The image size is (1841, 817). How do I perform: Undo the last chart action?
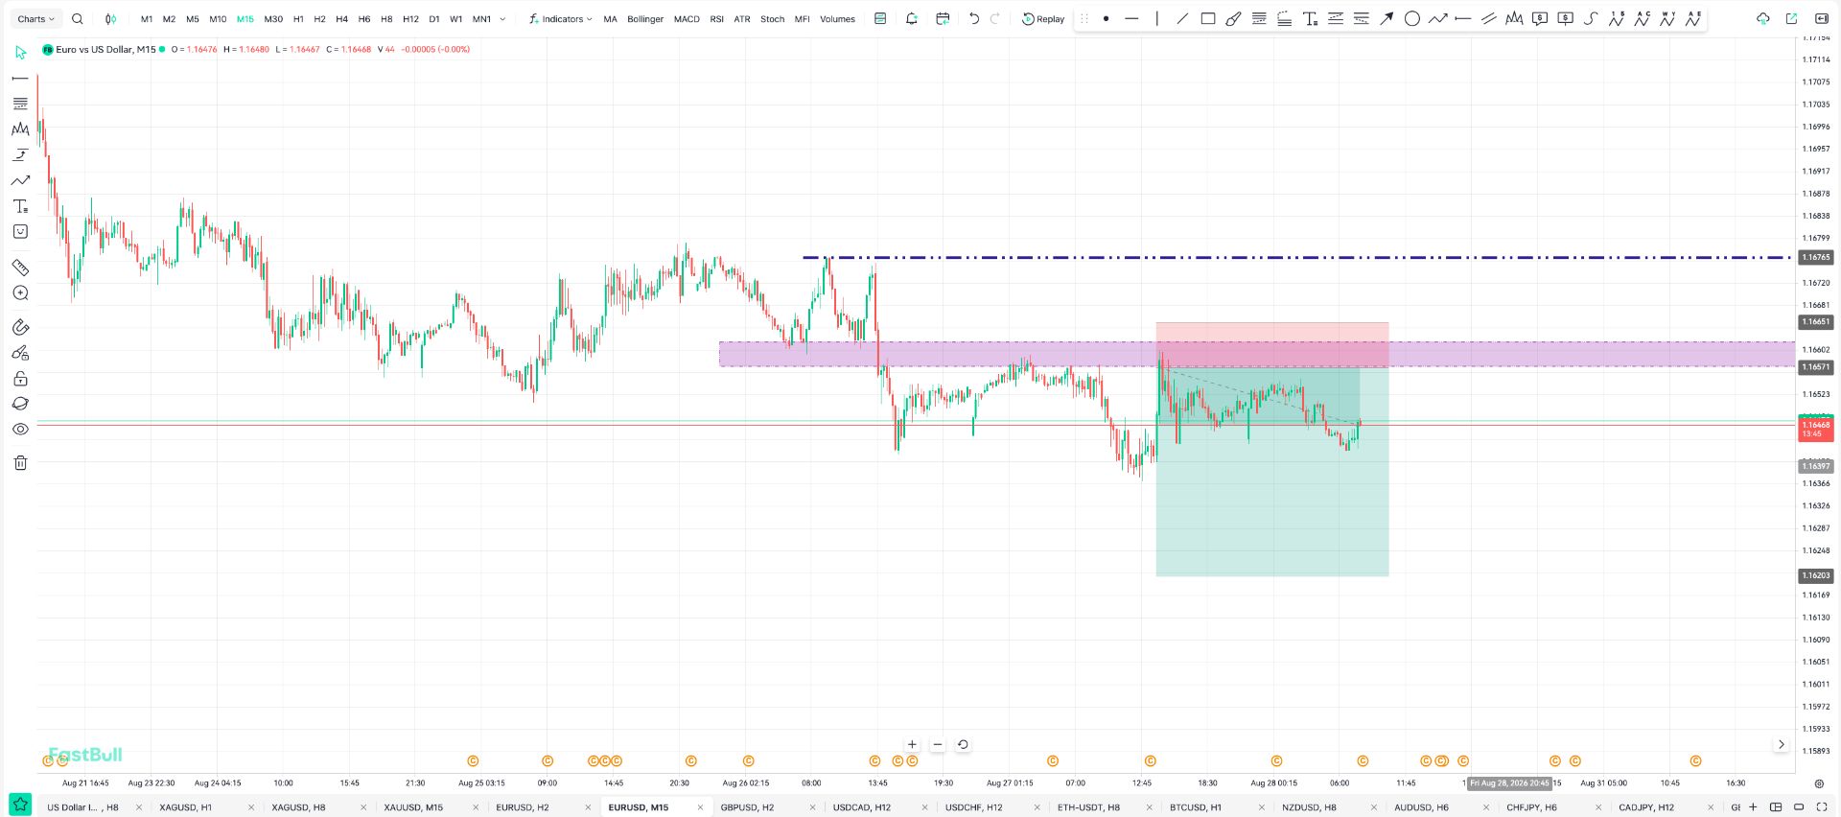coord(974,19)
